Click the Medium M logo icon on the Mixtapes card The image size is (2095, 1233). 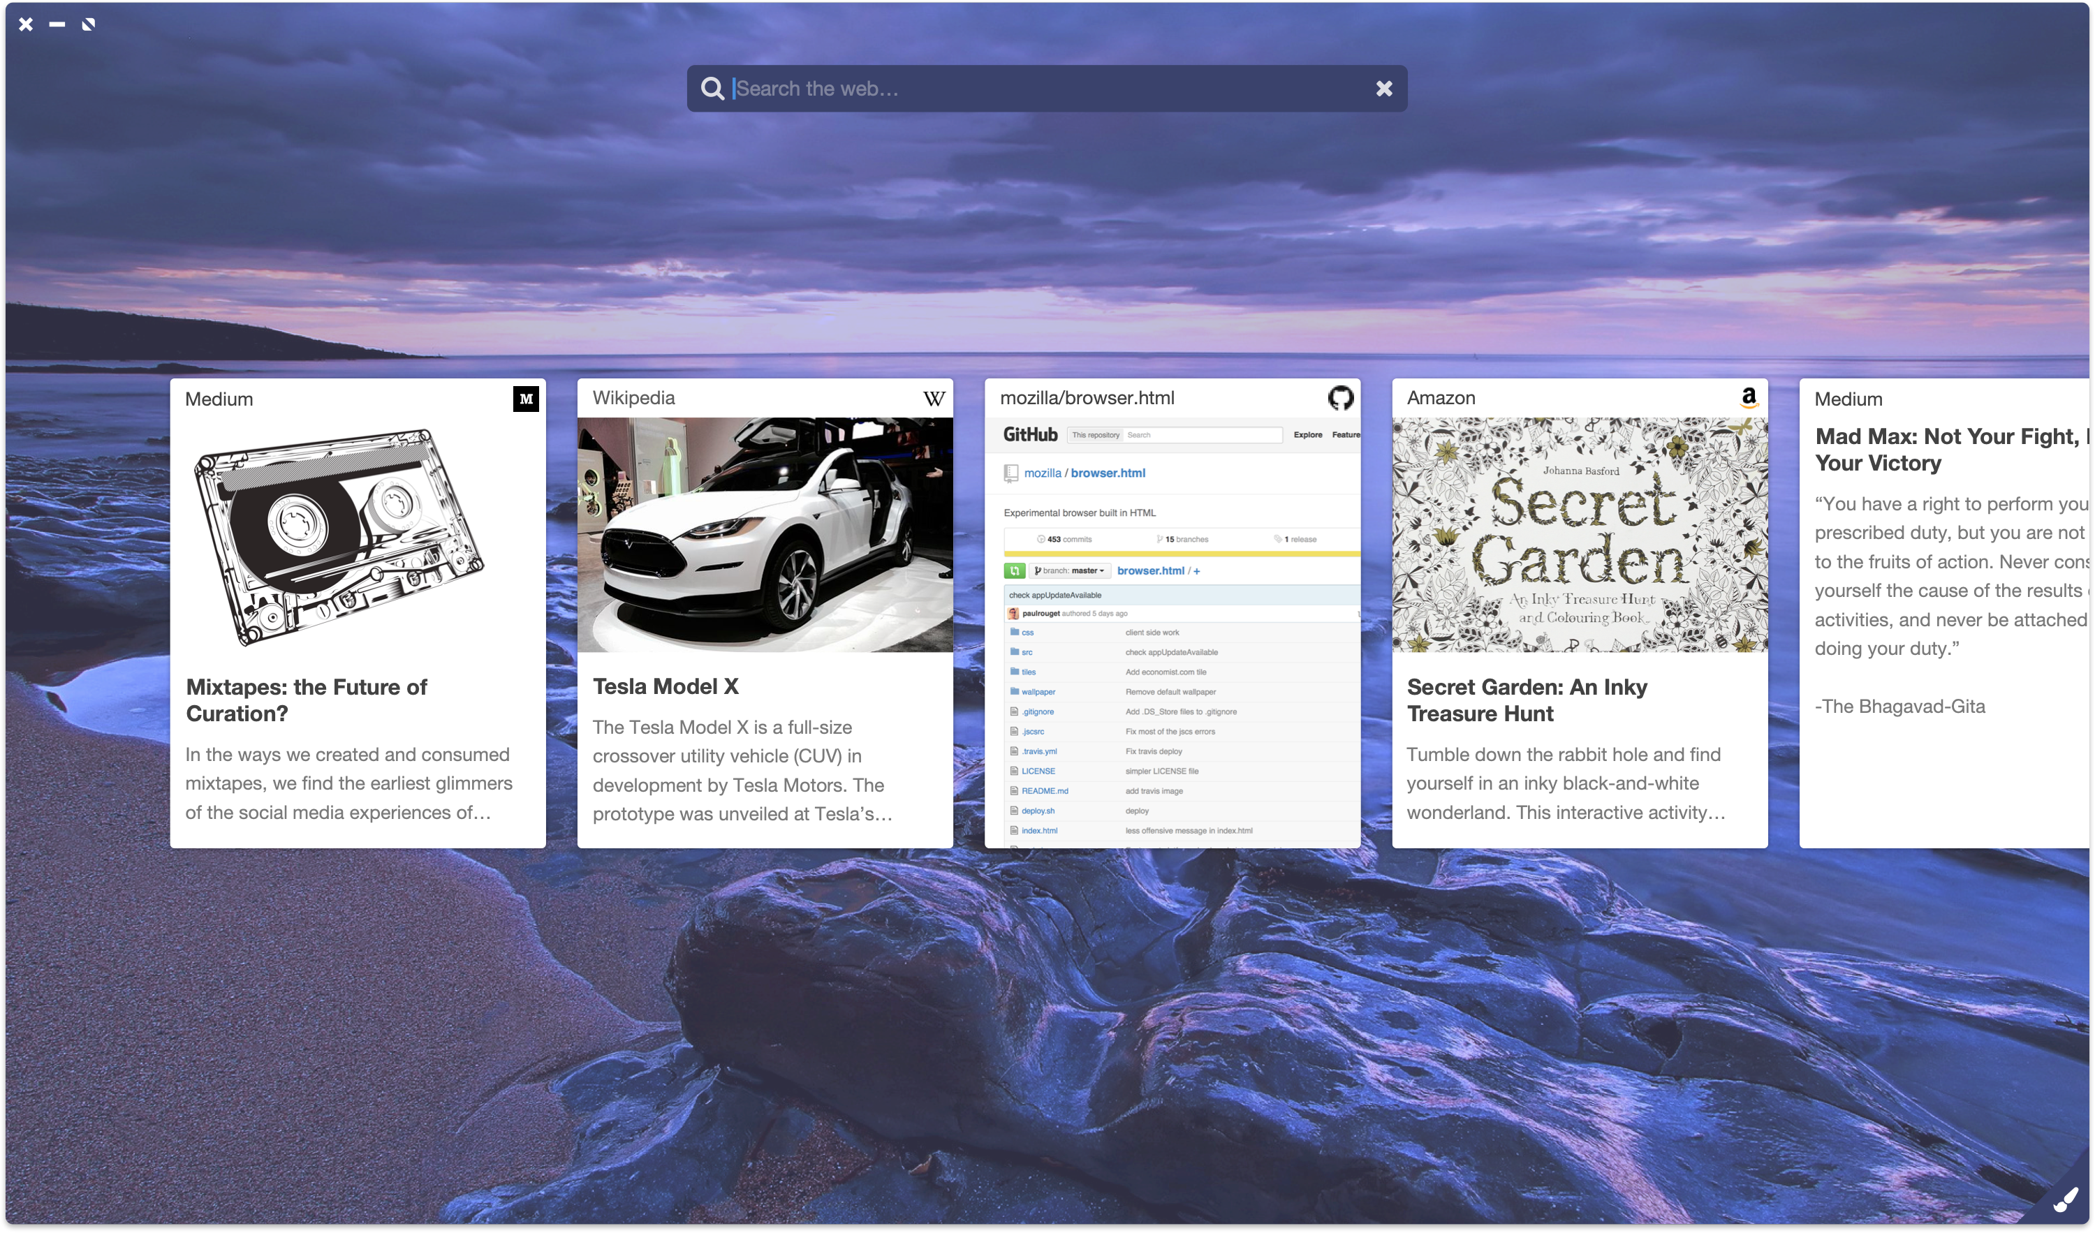click(x=525, y=398)
